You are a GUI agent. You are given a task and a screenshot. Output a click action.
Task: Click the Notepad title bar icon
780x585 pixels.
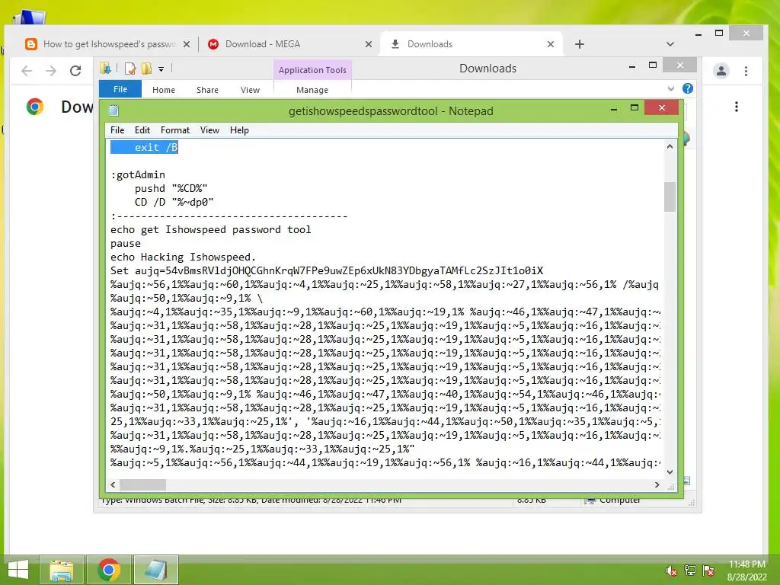[x=113, y=110]
